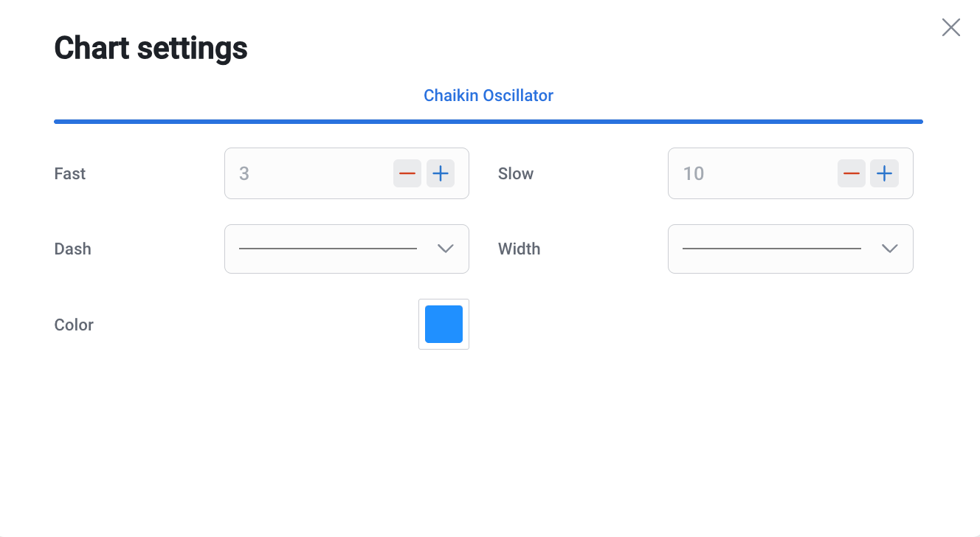Focus the Fast period input field
The image size is (980, 537).
point(310,173)
